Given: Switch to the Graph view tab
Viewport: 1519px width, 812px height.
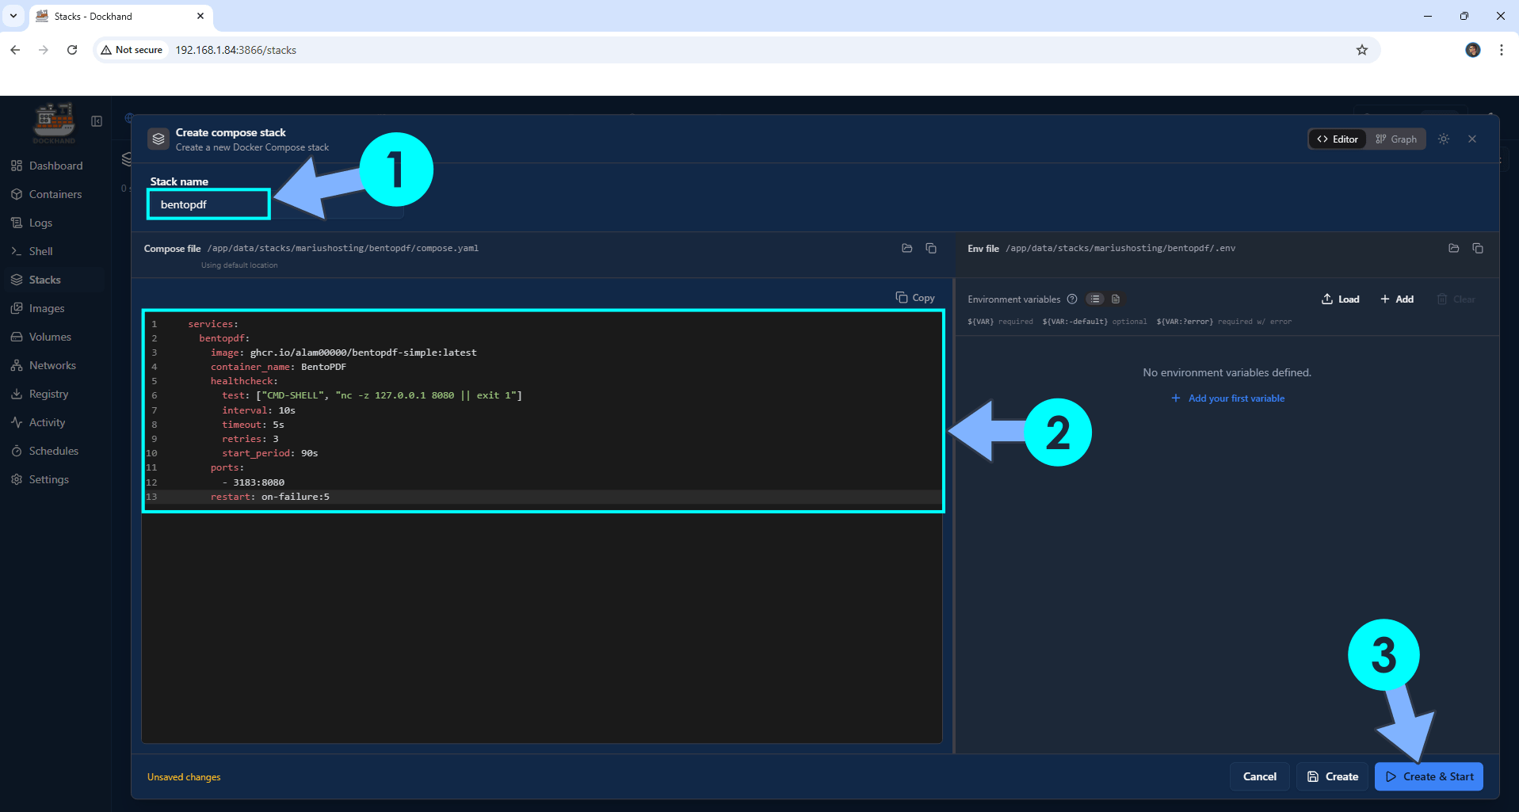Looking at the screenshot, I should pos(1396,139).
